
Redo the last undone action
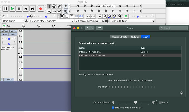93,16
